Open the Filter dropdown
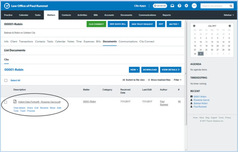Image resolution: width=238 pixels, height=152 pixels. coord(178,80)
